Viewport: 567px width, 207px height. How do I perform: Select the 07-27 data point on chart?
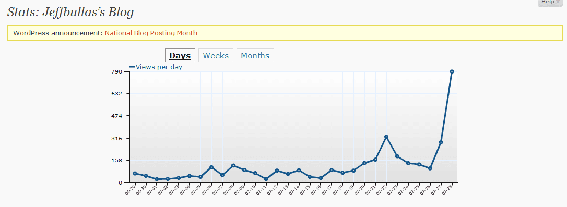(441, 142)
